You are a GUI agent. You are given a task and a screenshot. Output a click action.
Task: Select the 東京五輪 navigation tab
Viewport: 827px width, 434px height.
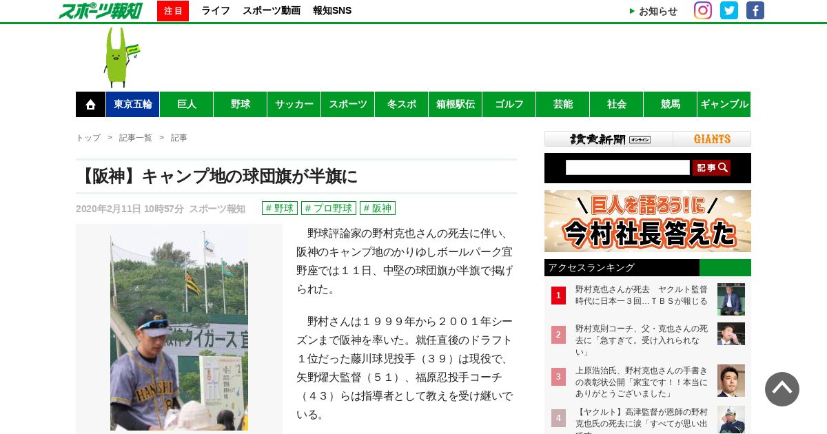pyautogui.click(x=133, y=105)
